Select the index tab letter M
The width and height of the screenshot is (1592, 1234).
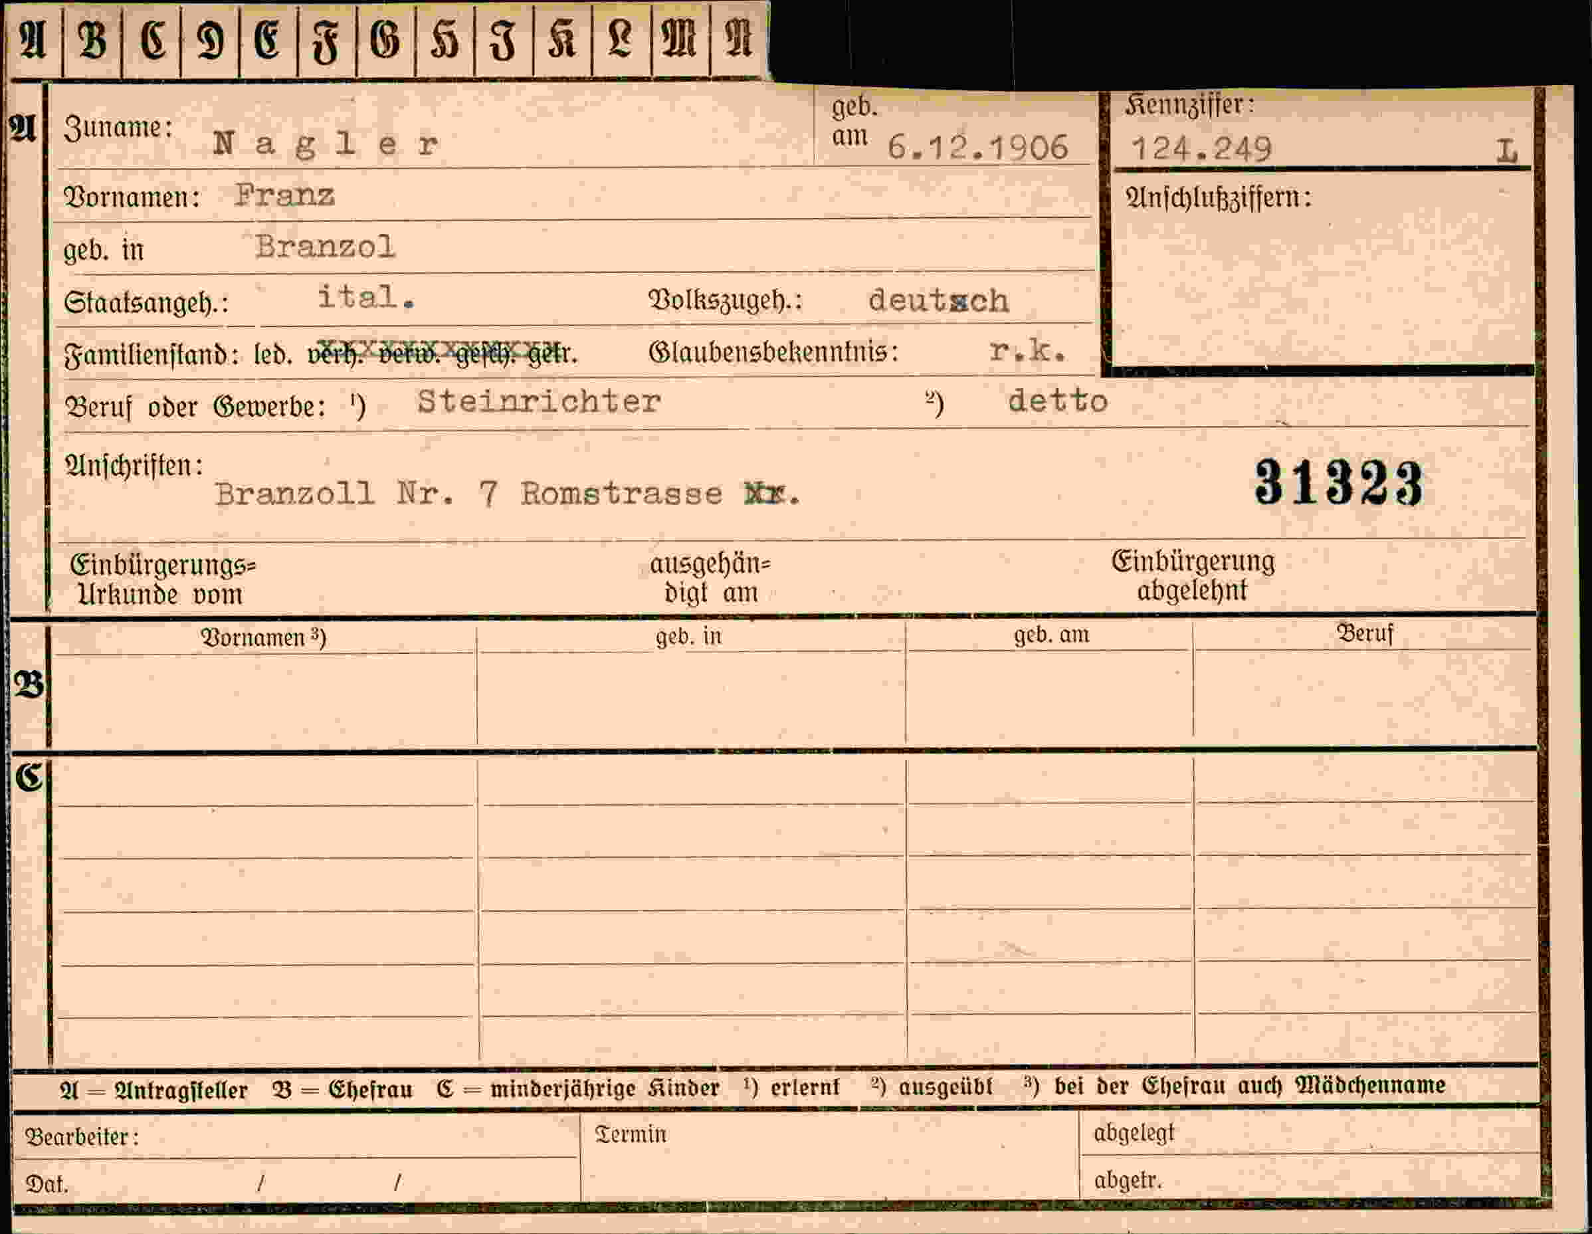(679, 39)
